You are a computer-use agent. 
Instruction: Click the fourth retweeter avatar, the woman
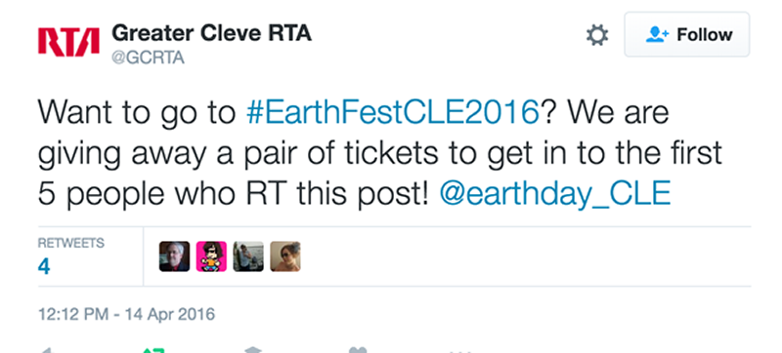tap(285, 256)
